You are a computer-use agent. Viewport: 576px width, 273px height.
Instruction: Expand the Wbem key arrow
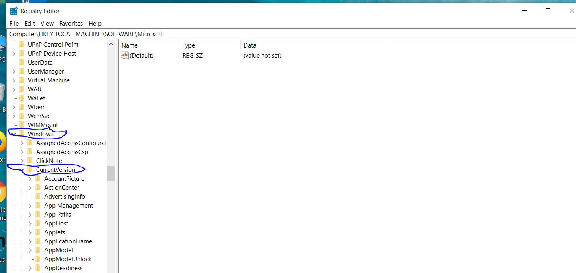(14, 107)
